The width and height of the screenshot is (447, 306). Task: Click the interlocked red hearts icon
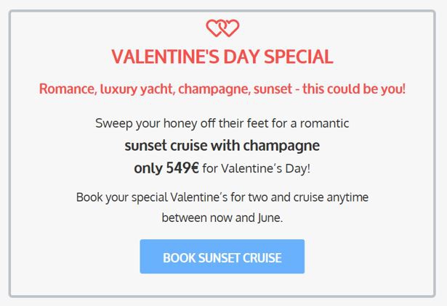coord(222,28)
